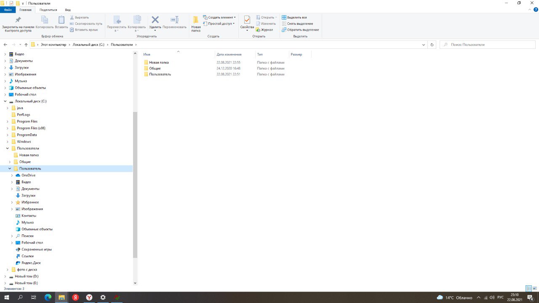
Task: Click the Поиск: Пользователи search field
Action: pos(488,45)
